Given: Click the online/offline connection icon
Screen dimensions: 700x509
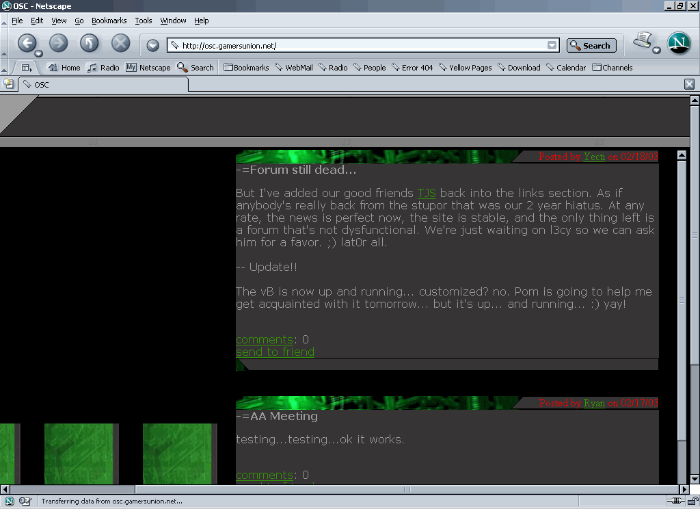Looking at the screenshot, I should click(x=676, y=501).
